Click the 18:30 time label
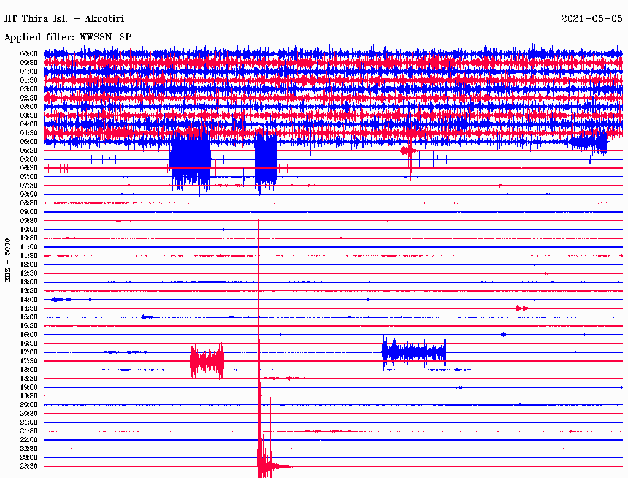The image size is (628, 478). (29, 378)
